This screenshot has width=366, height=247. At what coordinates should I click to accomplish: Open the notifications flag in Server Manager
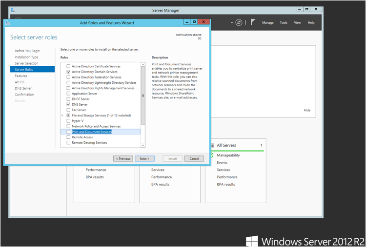(253, 22)
